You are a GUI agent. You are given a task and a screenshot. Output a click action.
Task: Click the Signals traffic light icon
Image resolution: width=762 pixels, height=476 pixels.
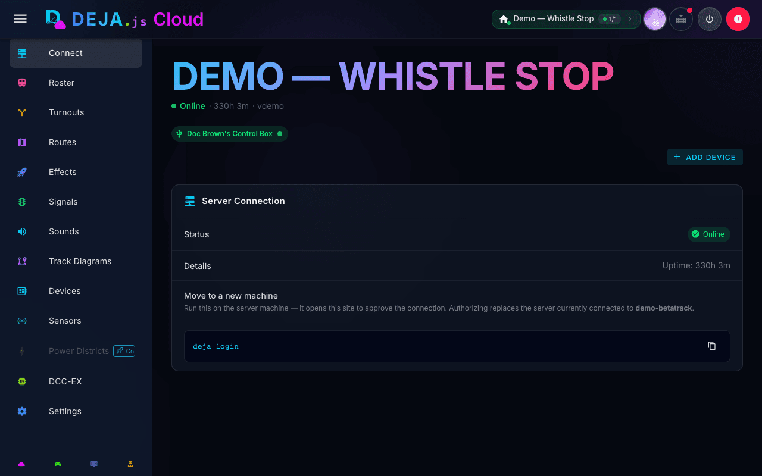pos(22,202)
